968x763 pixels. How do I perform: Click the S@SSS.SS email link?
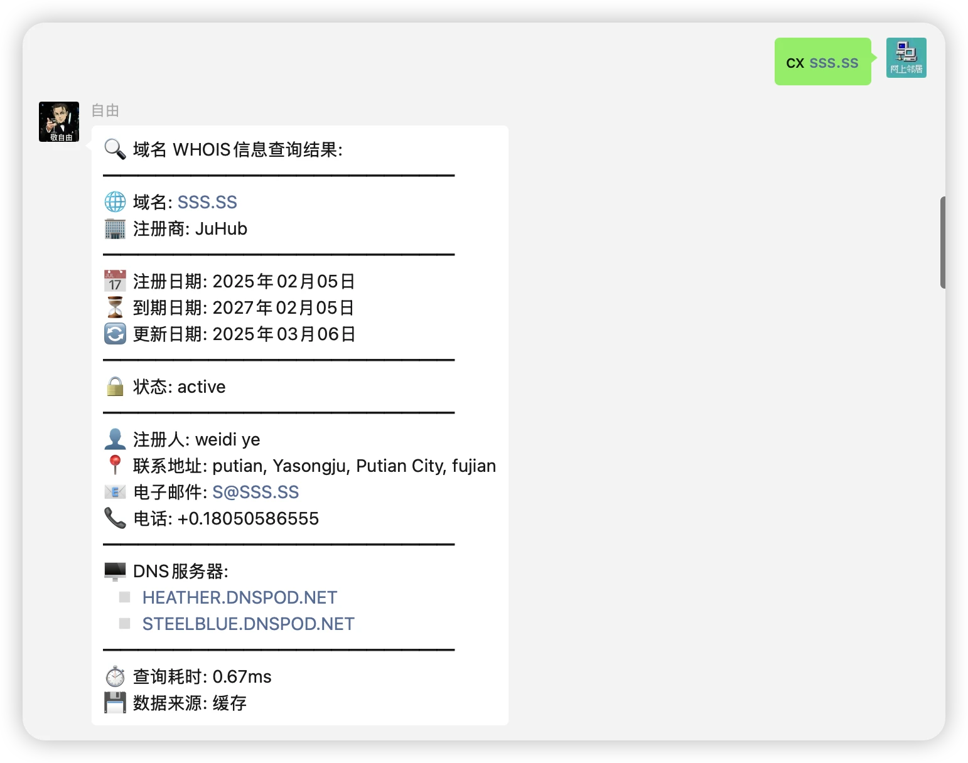point(255,492)
